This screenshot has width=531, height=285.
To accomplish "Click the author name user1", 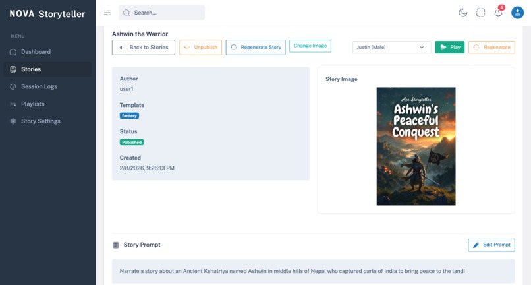I will pos(126,89).
